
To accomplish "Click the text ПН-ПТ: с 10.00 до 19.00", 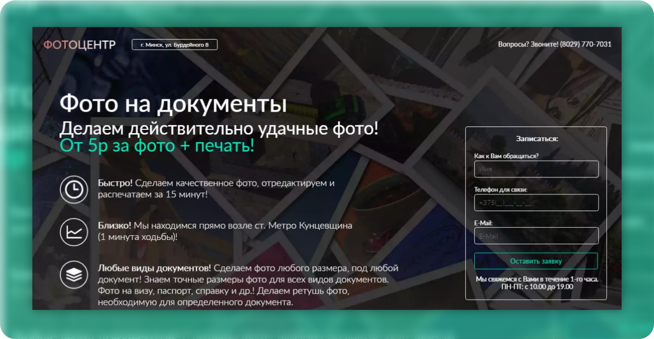I will pos(537,287).
